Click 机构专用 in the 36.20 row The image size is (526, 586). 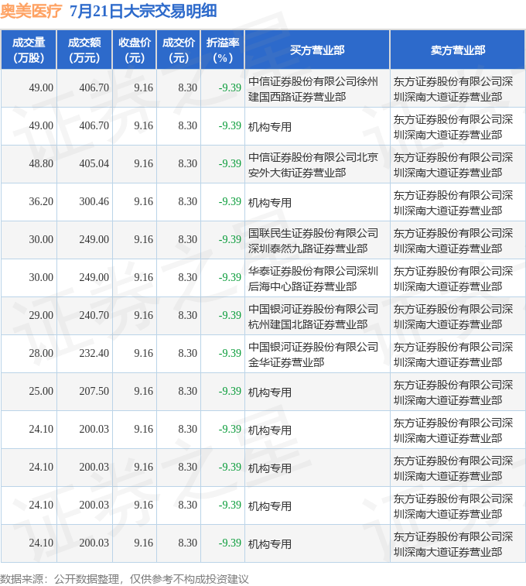tap(269, 203)
